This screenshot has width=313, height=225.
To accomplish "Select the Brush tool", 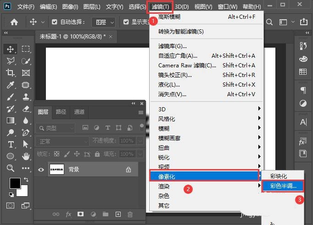I will pos(11,97).
